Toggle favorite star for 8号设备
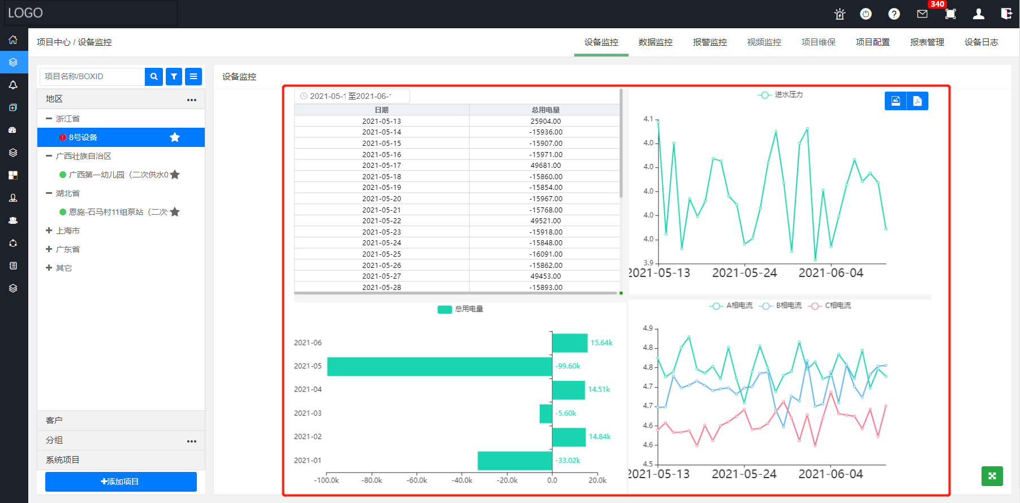The width and height of the screenshot is (1020, 503). [175, 137]
